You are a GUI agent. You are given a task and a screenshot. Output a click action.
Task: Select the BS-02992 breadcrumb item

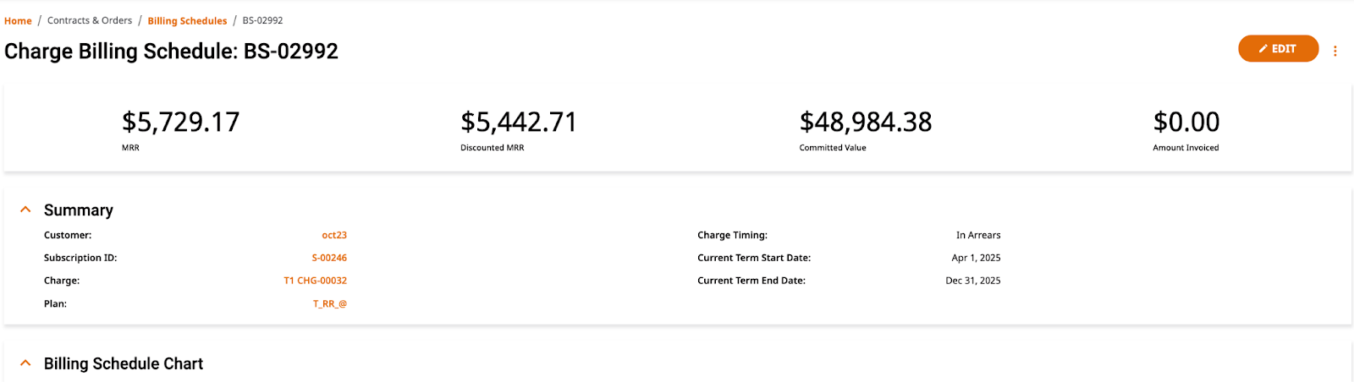[262, 20]
